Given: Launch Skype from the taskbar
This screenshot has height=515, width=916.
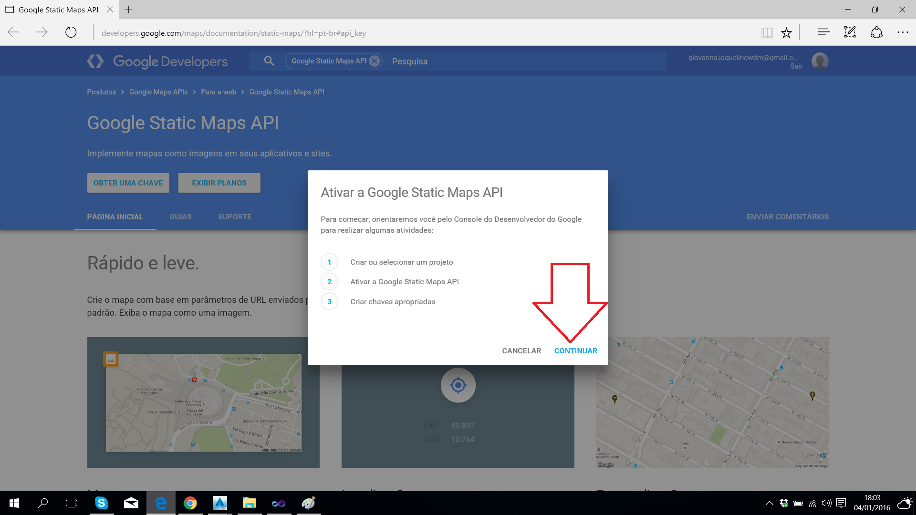Looking at the screenshot, I should [x=102, y=503].
